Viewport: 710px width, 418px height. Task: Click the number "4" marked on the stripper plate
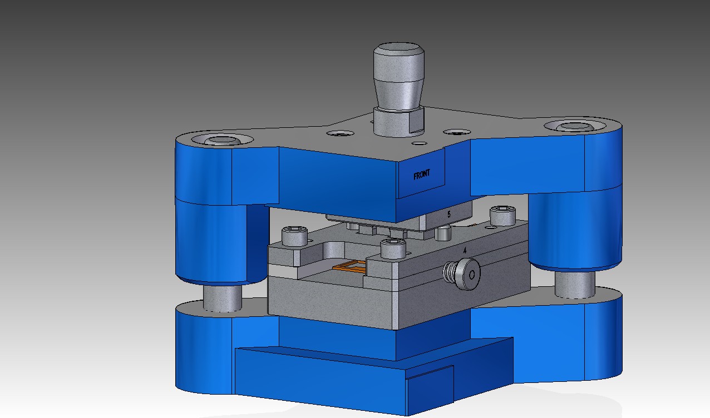pyautogui.click(x=465, y=250)
